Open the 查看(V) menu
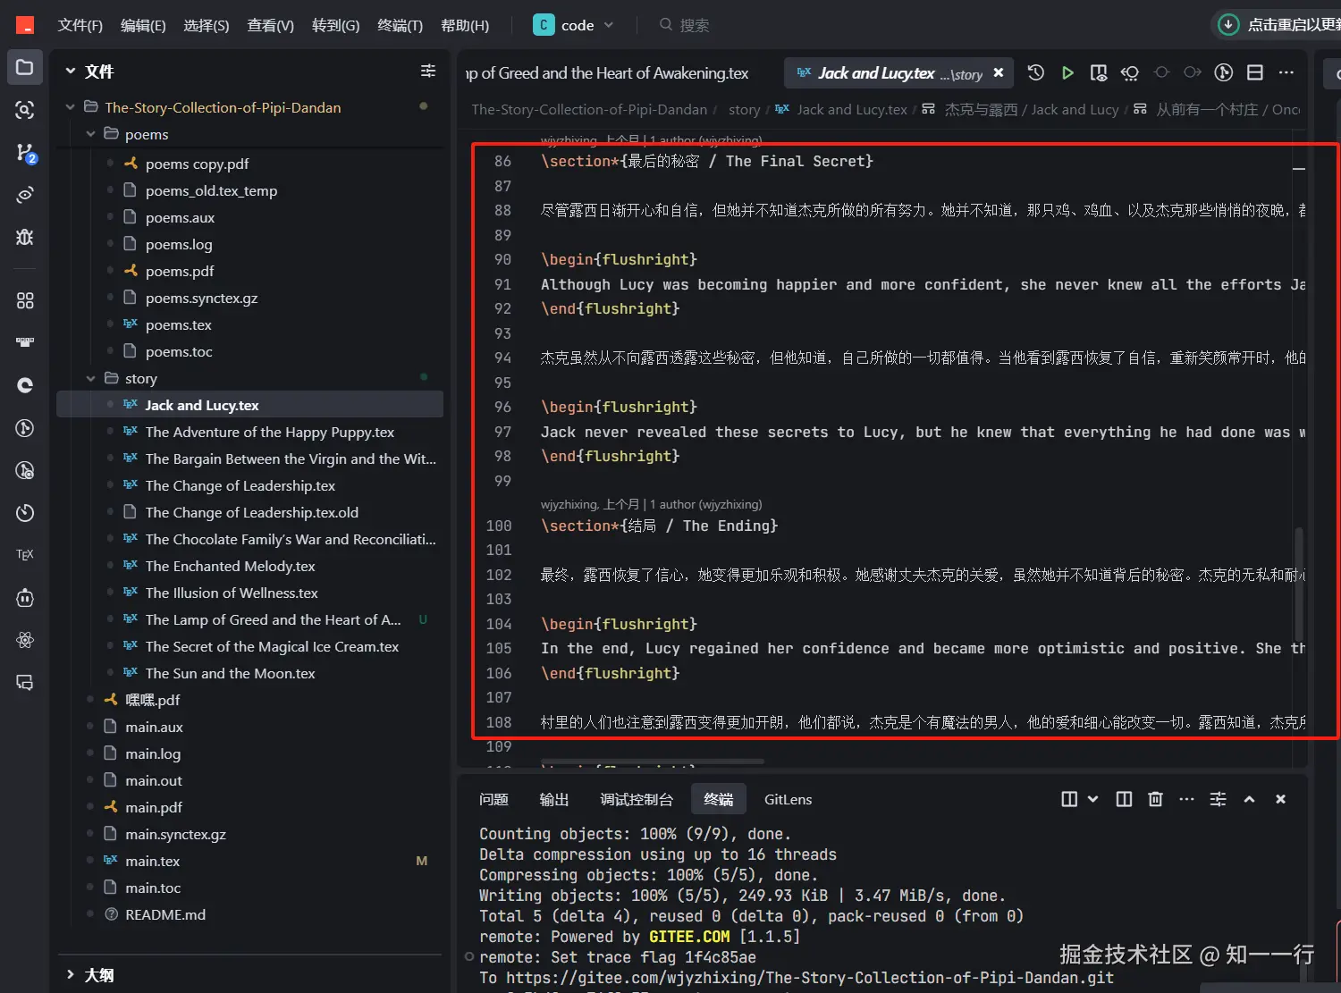1341x993 pixels. pyautogui.click(x=270, y=25)
